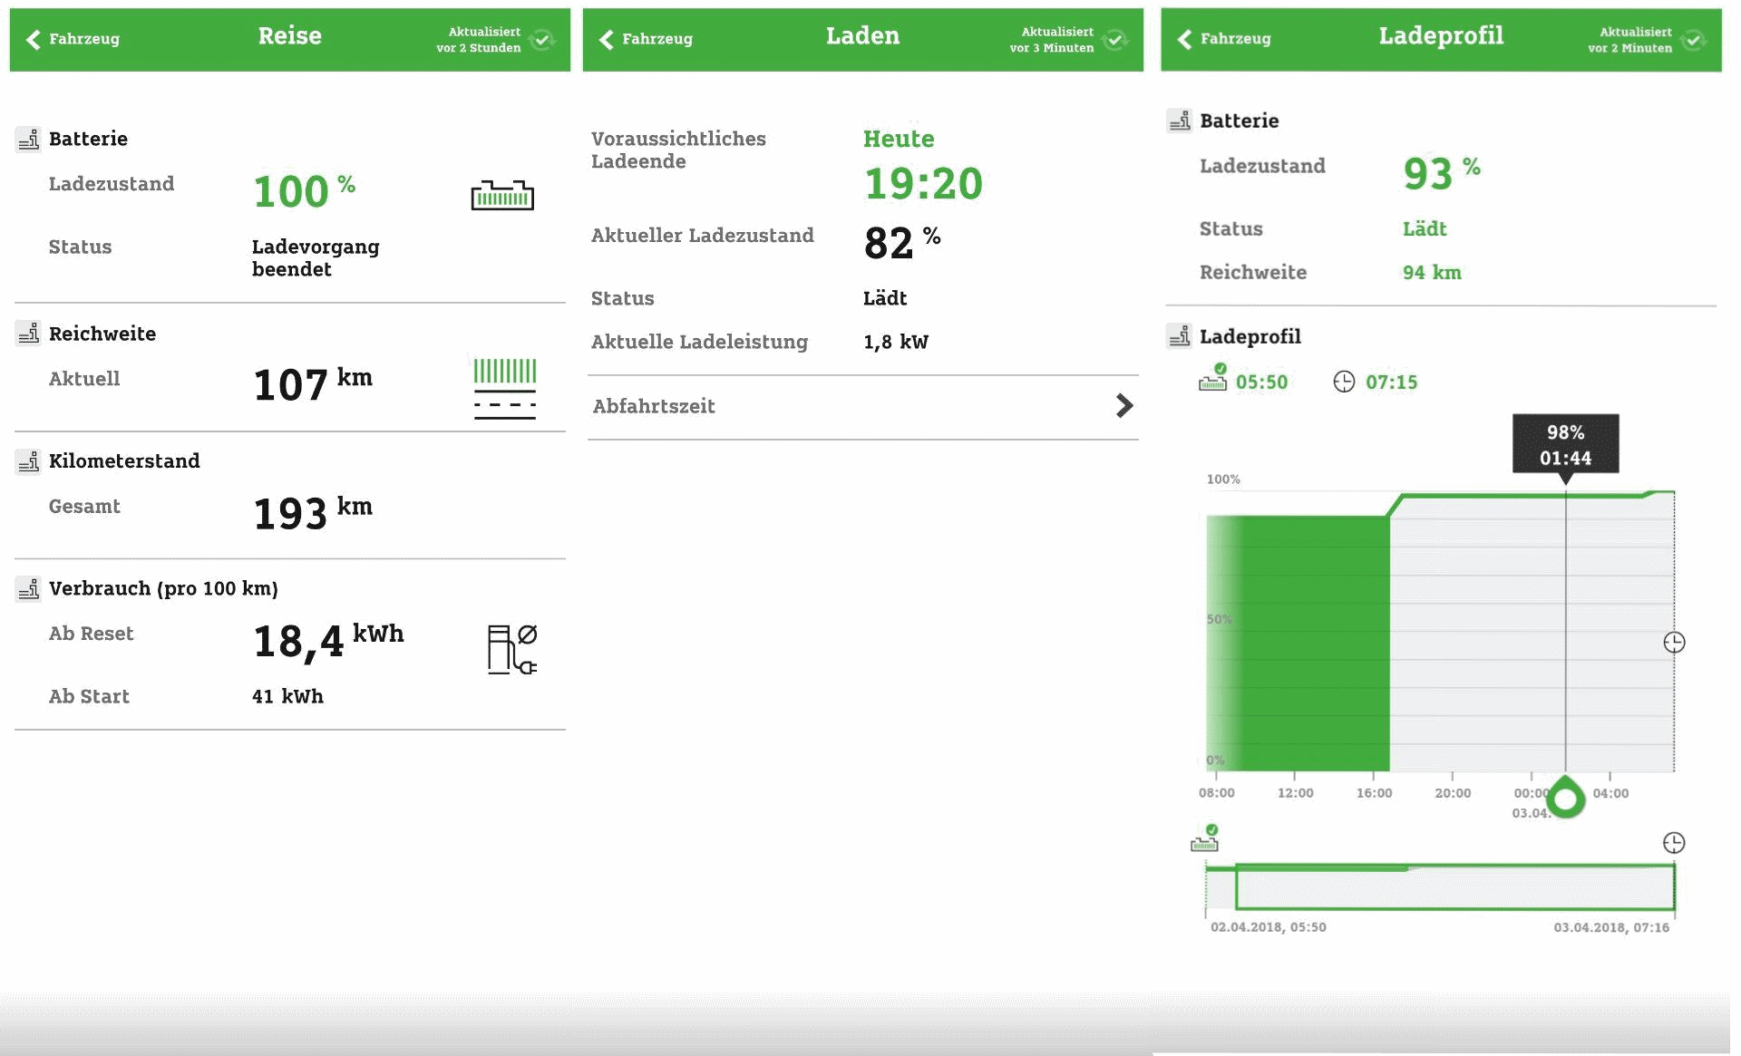Click the Verbrauch section header icon

click(x=28, y=589)
